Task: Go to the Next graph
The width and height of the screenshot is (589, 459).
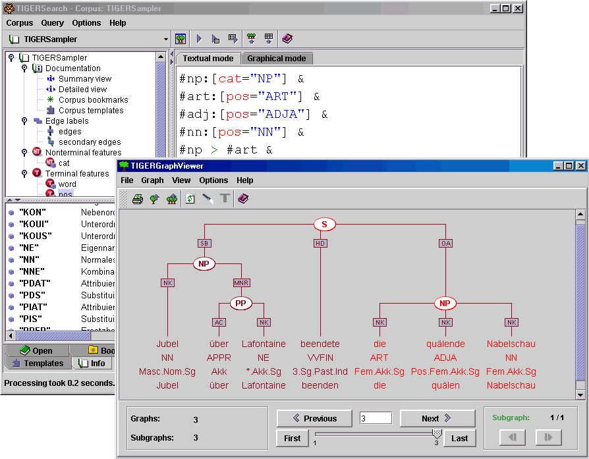Action: point(437,418)
